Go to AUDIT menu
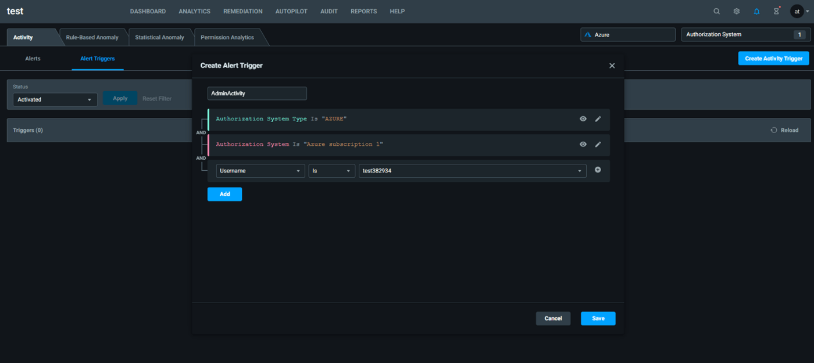The width and height of the screenshot is (814, 363). tap(329, 12)
